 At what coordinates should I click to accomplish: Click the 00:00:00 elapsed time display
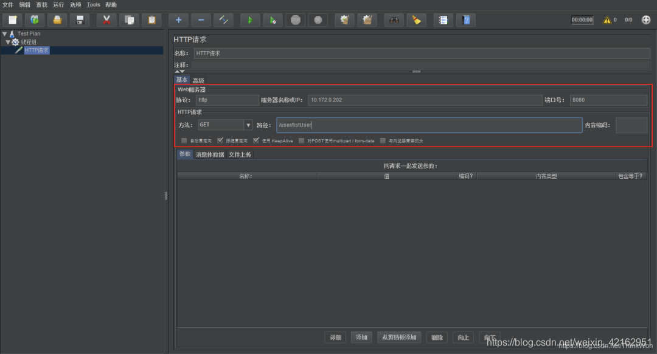582,19
